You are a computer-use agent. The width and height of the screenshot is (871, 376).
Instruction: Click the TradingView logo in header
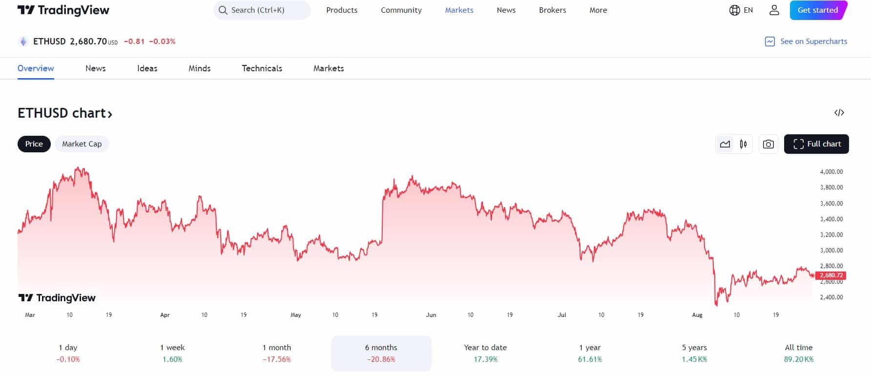click(63, 10)
